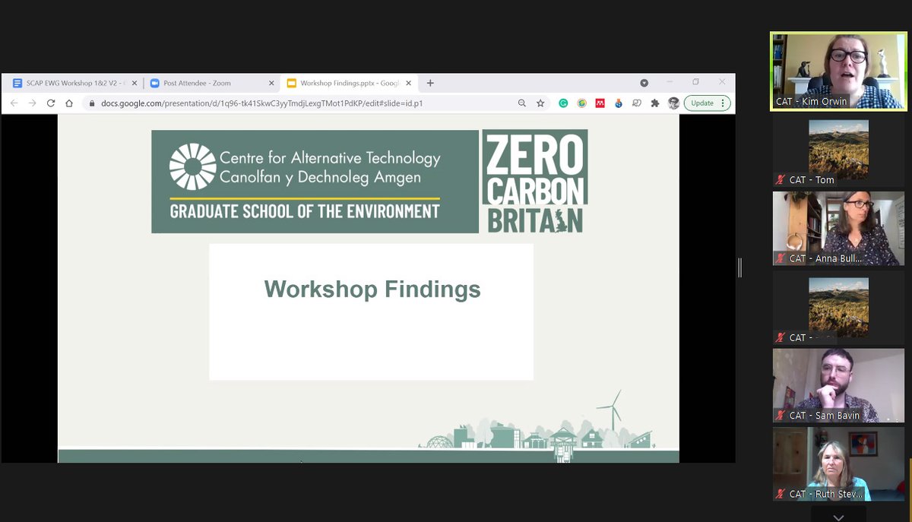This screenshot has width=912, height=522.
Task: Open a new browser tab
Action: coord(430,83)
